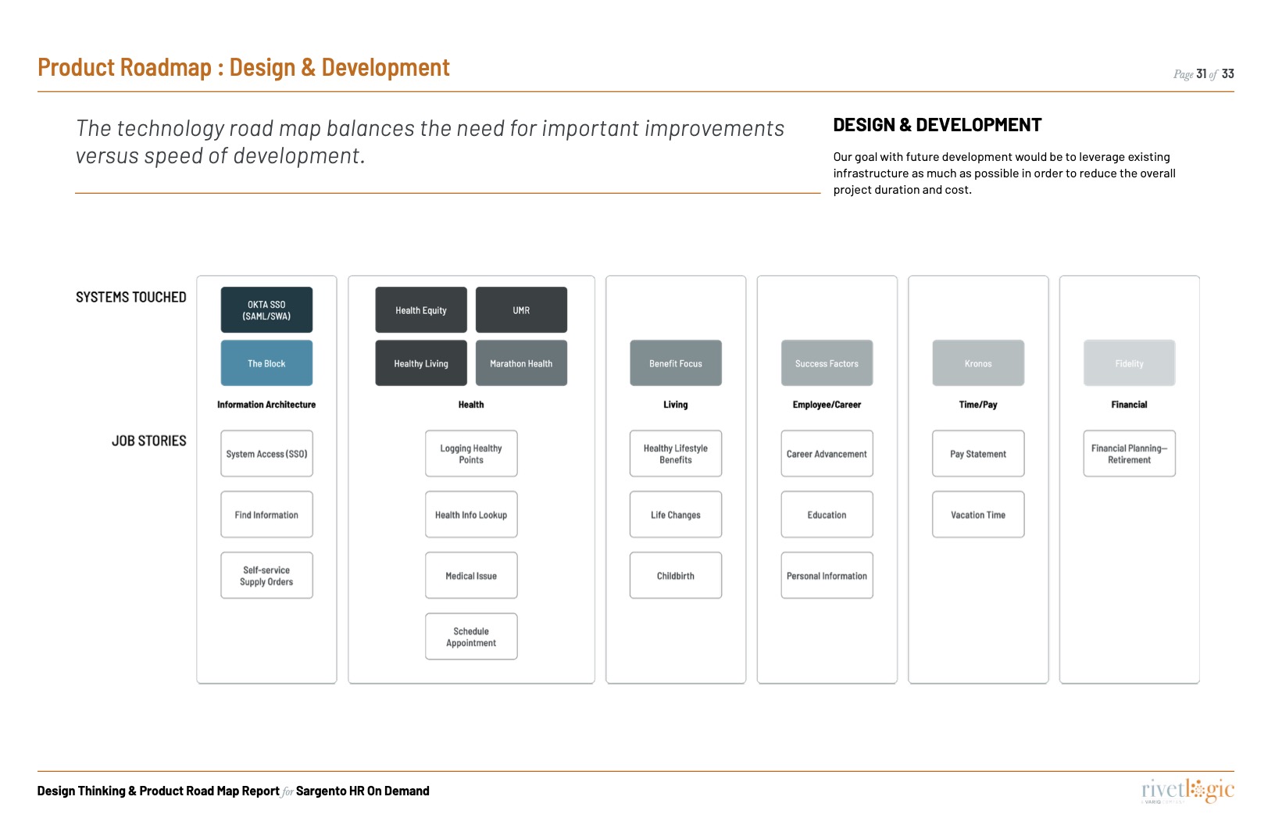1275x825 pixels.
Task: Click the Health Equity box
Action: click(x=421, y=310)
